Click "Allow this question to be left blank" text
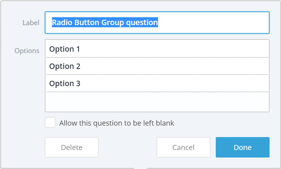Viewport: 281px width, 169px height. tap(116, 123)
